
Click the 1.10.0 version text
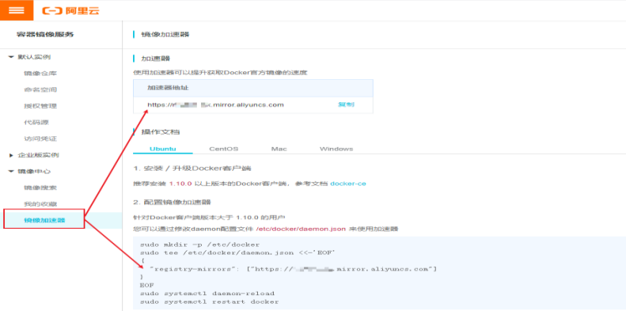(x=180, y=184)
